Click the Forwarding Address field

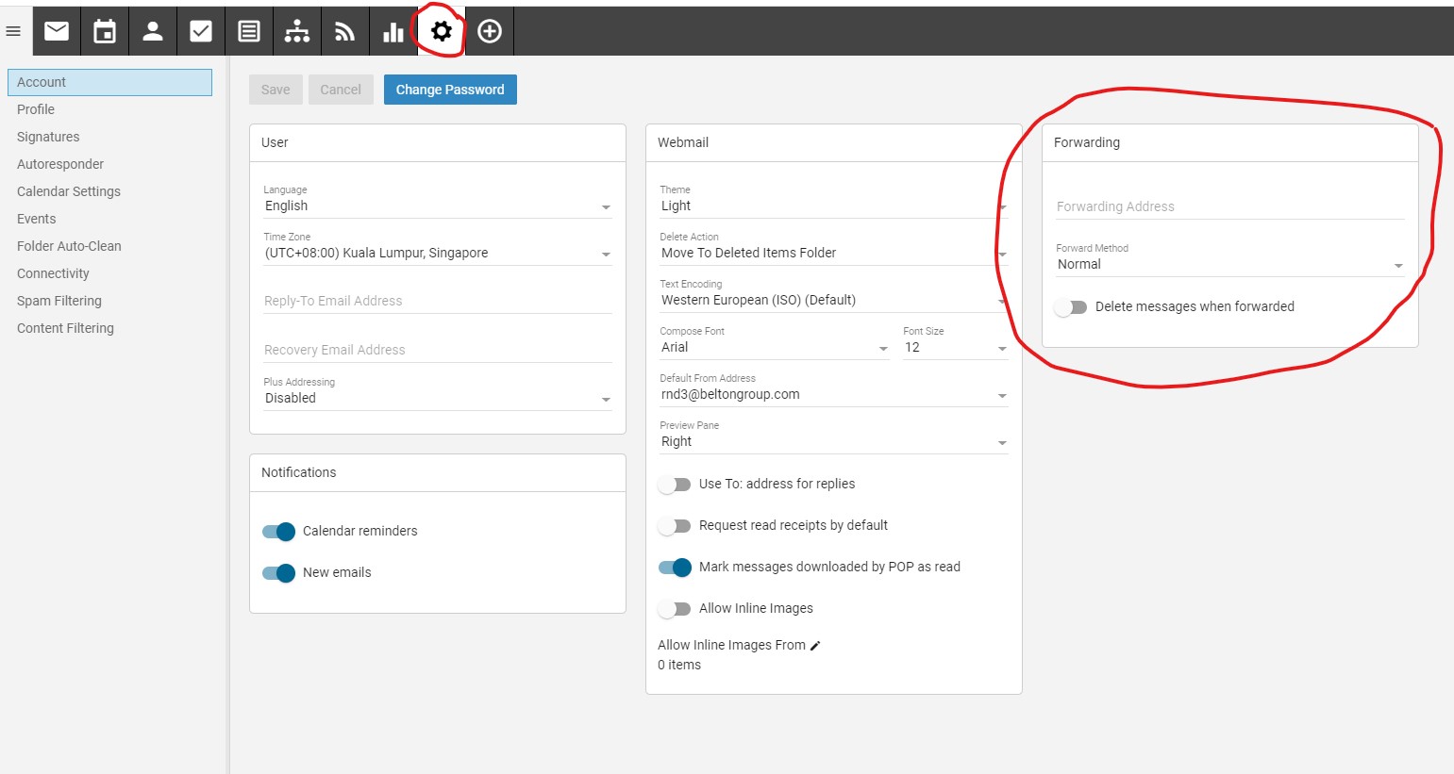tap(1230, 206)
